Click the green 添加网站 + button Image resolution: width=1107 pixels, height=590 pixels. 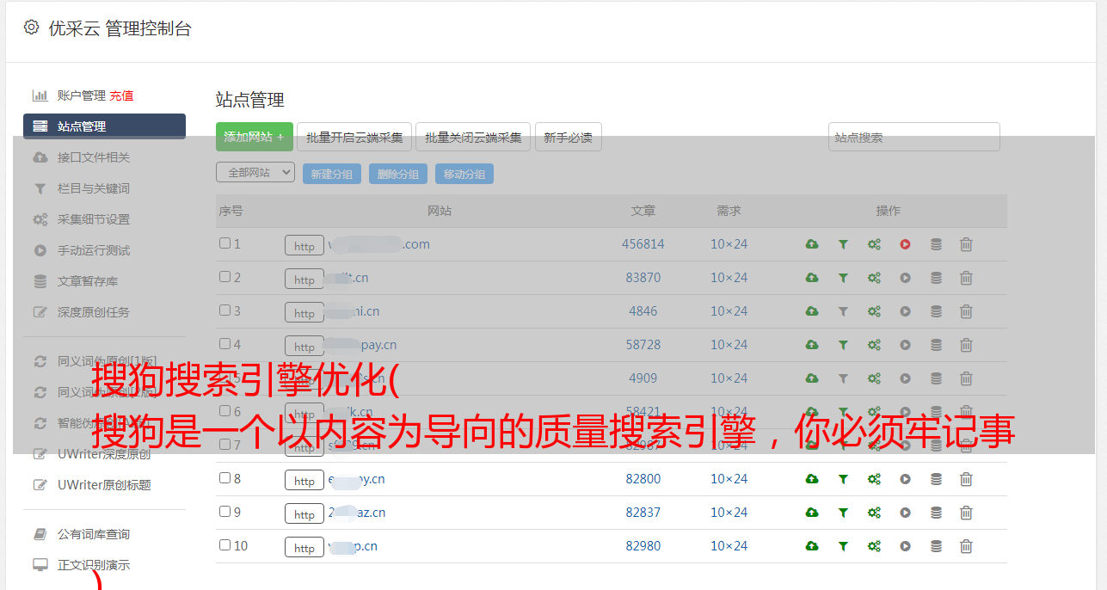click(x=255, y=137)
